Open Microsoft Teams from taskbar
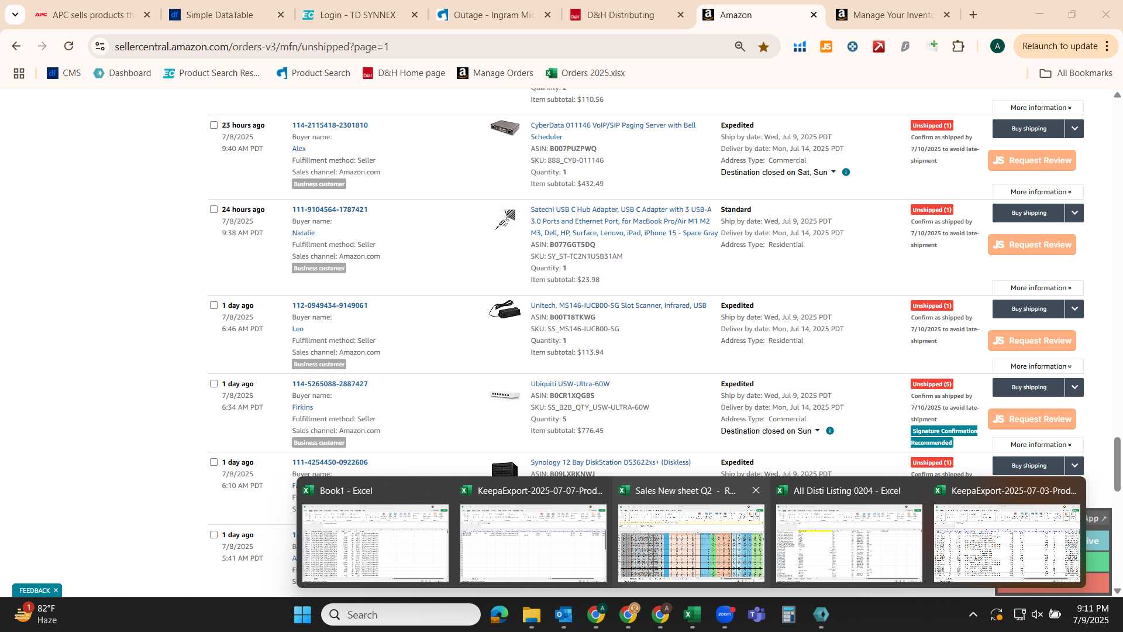 click(756, 614)
